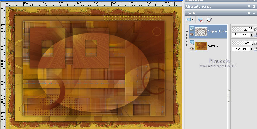Toggle transparency lock on Gruppo - Raster layer

[255, 35]
